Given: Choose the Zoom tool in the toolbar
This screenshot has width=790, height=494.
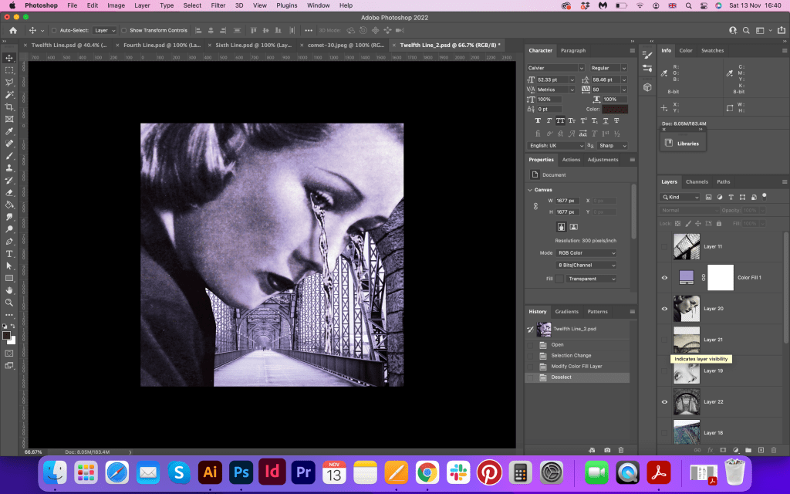Looking at the screenshot, I should tap(9, 302).
